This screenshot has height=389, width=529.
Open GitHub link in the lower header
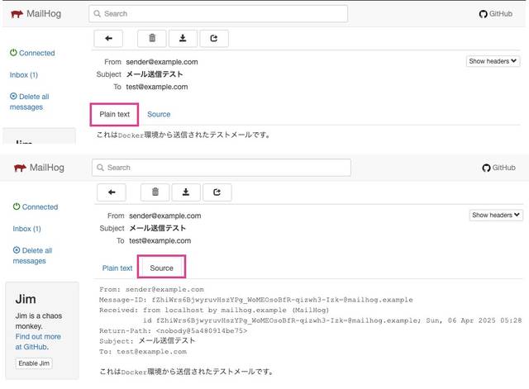pos(498,168)
